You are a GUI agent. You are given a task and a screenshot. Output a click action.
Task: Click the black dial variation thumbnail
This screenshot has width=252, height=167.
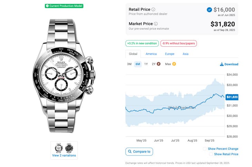coord(69,148)
